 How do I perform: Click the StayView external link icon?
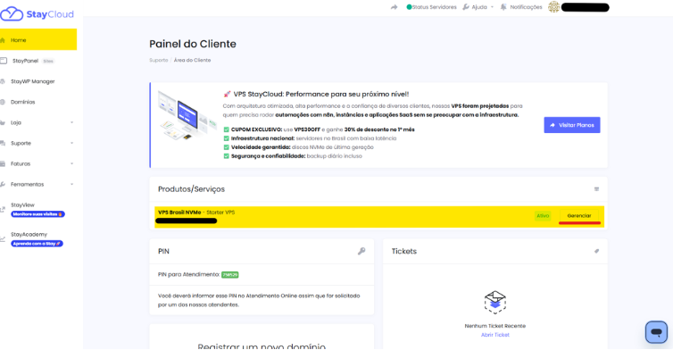tap(3, 210)
